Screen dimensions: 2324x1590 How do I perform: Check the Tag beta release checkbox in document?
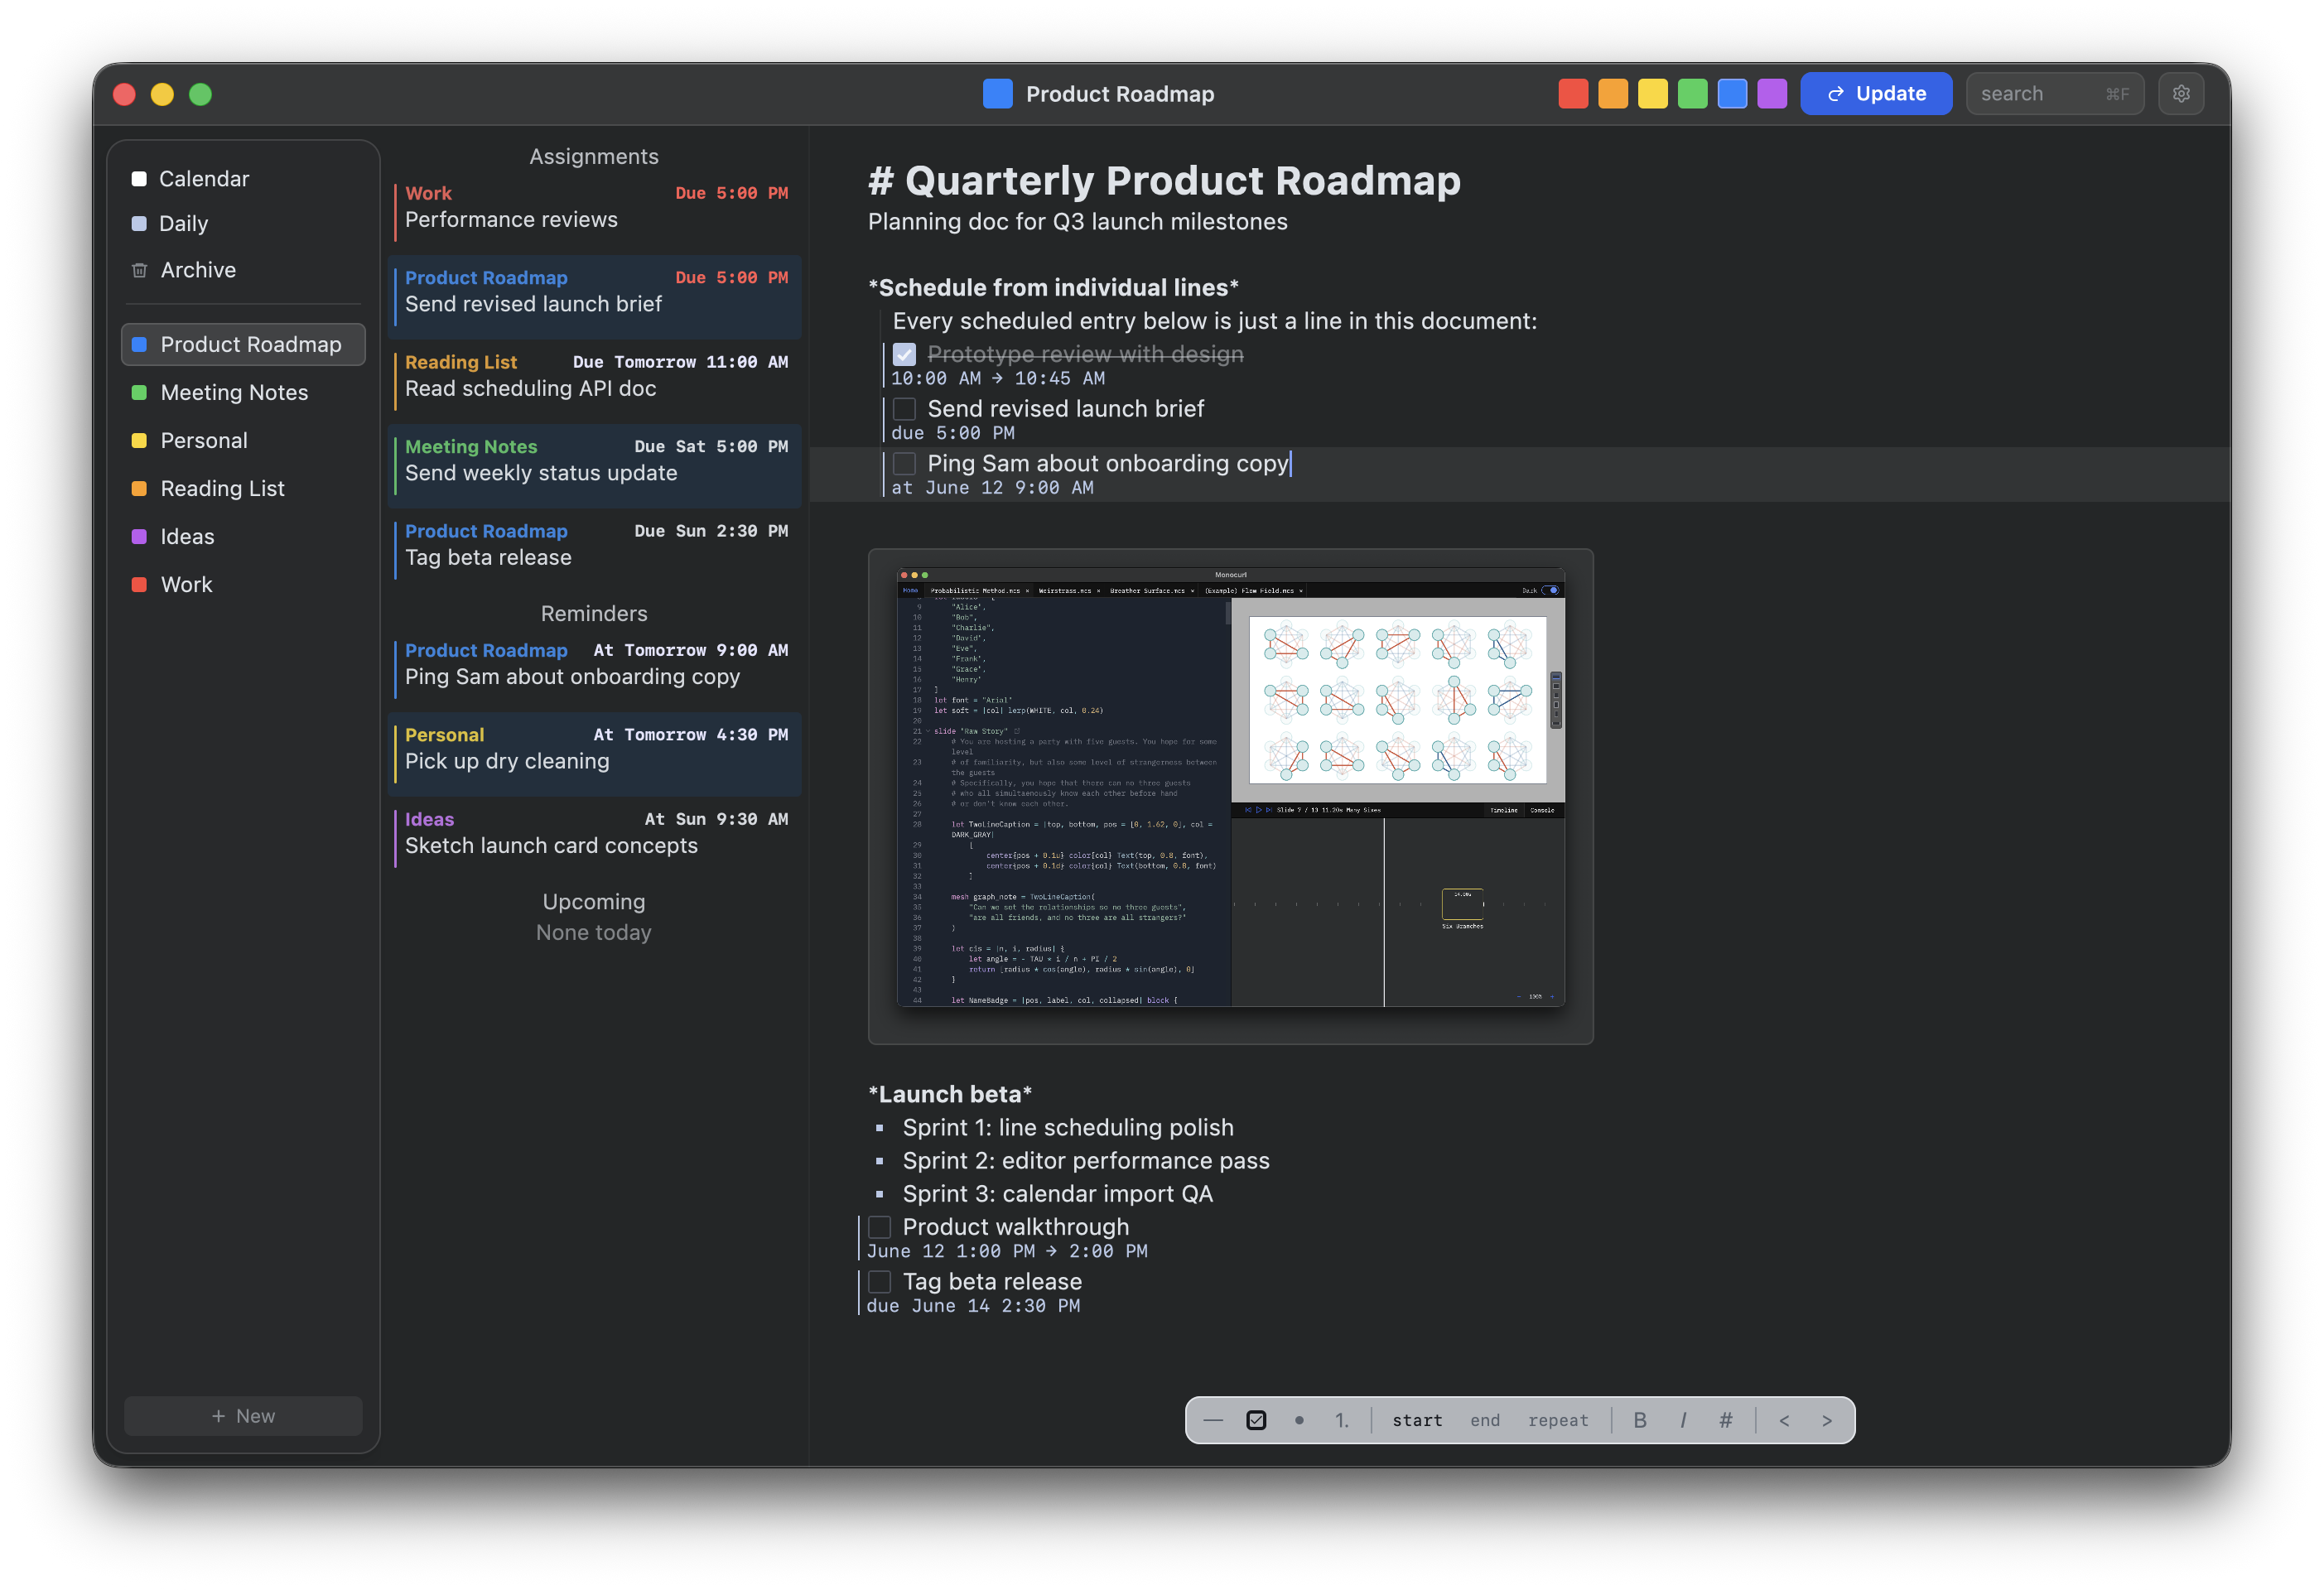click(x=879, y=1282)
